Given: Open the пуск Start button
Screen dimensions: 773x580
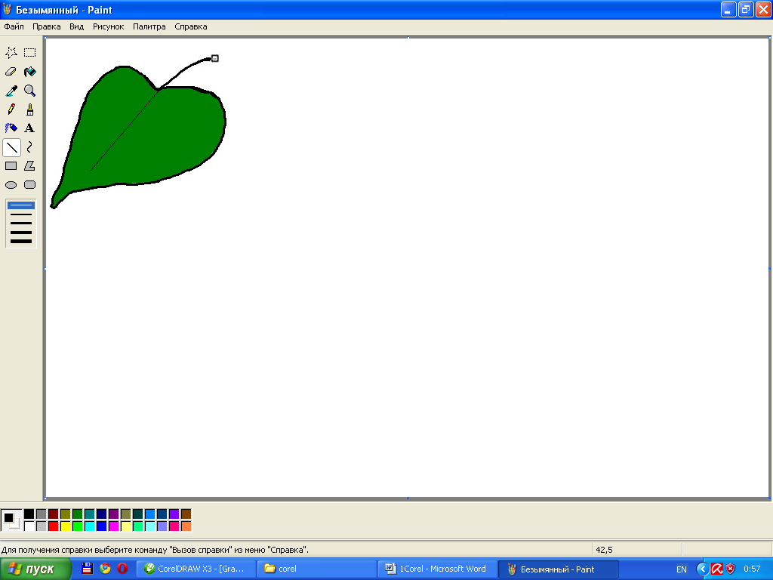Looking at the screenshot, I should coord(35,569).
